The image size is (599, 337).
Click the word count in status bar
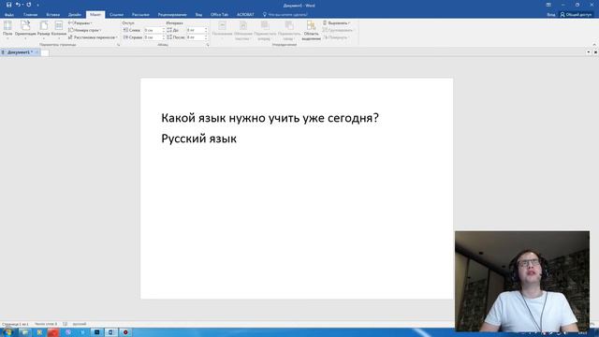[46, 324]
